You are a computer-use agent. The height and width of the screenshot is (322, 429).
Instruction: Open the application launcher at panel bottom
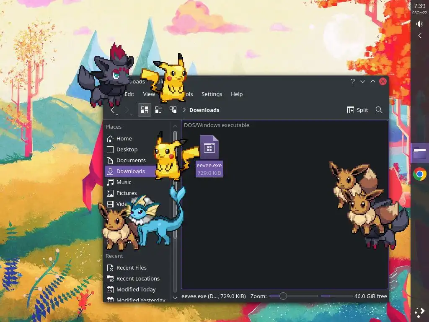click(420, 312)
